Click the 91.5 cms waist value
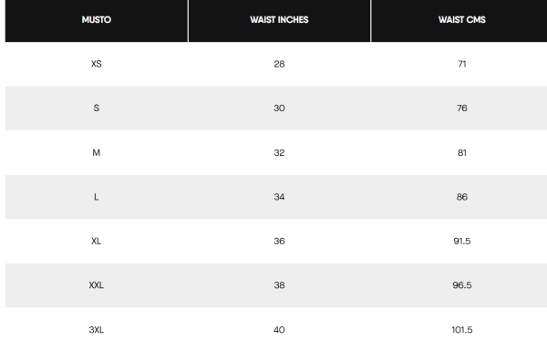This screenshot has width=547, height=361. 462,242
